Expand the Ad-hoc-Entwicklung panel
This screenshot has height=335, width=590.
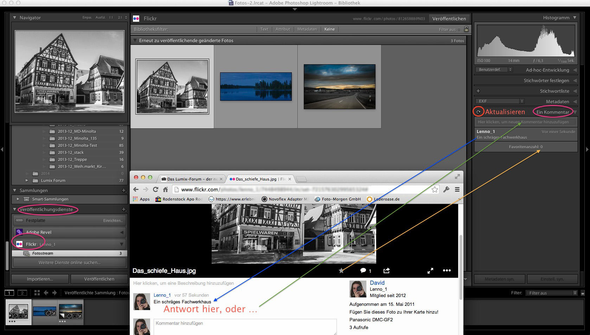pyautogui.click(x=575, y=70)
